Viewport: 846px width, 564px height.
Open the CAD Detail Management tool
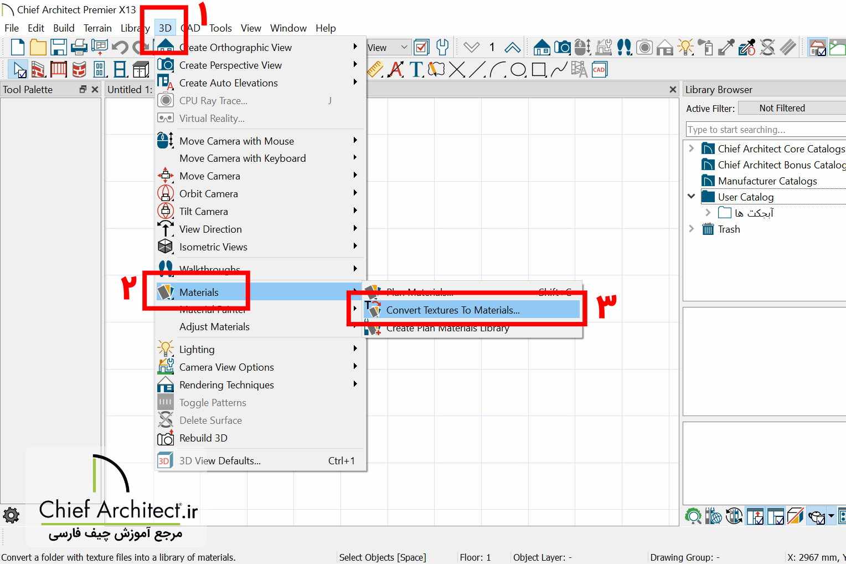pos(599,69)
